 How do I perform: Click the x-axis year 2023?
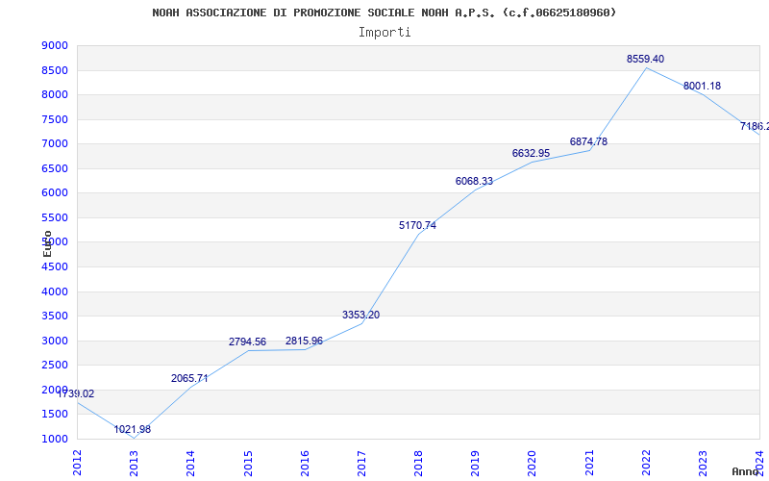coord(704,463)
